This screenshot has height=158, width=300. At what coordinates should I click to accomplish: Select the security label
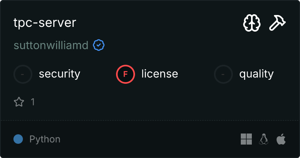point(60,74)
